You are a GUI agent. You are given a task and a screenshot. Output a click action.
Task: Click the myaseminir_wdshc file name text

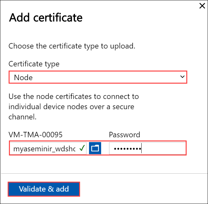[x=44, y=148]
